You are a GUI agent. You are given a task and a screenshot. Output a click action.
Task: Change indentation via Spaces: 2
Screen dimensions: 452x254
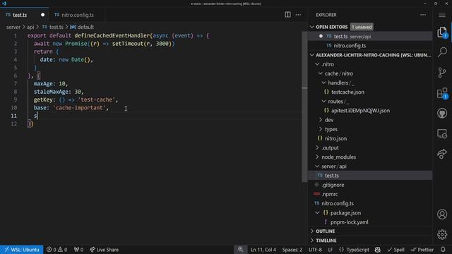click(x=292, y=249)
